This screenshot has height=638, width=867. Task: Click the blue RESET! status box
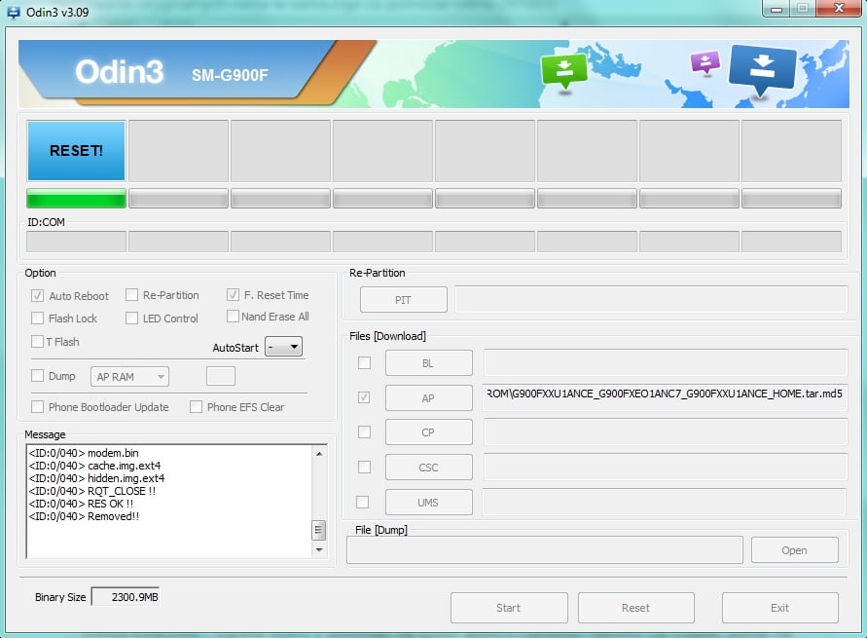pos(76,151)
